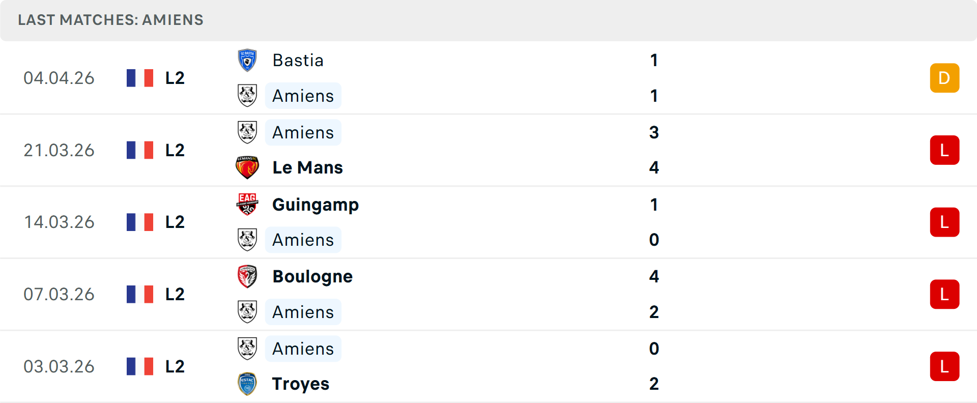Click the Troyes ESTAC crest icon
Screen dimensions: 977x403
pyautogui.click(x=247, y=384)
